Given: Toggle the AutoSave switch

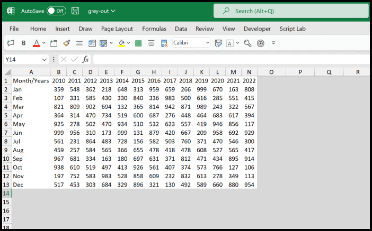Looking at the screenshot, I should (56, 11).
